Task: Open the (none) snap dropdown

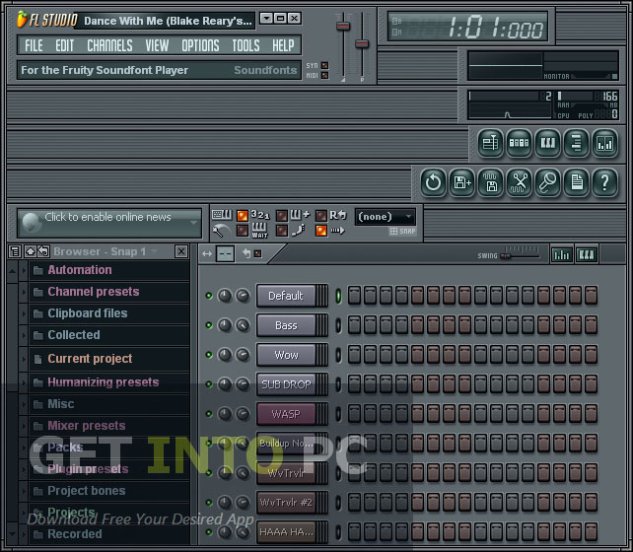Action: click(386, 217)
